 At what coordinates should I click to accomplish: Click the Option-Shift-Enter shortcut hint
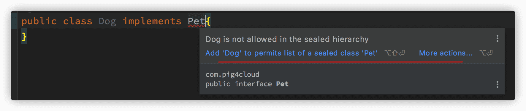click(395, 53)
